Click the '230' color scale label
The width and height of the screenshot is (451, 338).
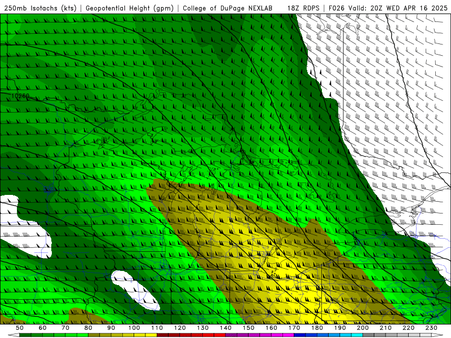tap(432, 328)
